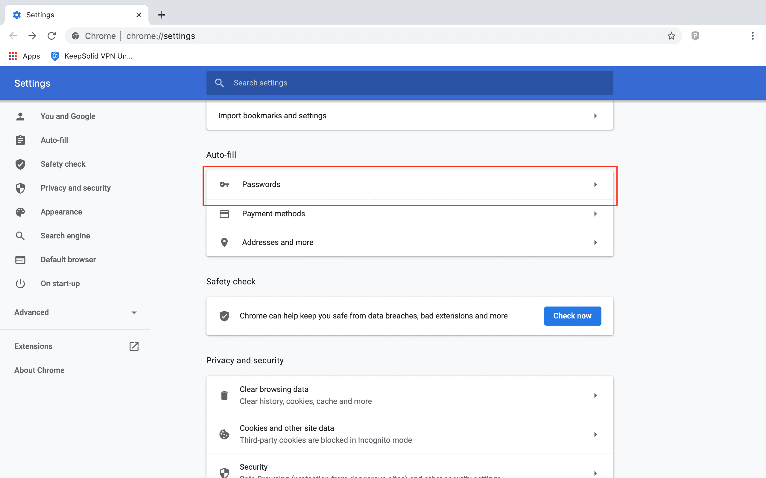Open About Chrome link
The image size is (766, 478).
pyautogui.click(x=39, y=370)
